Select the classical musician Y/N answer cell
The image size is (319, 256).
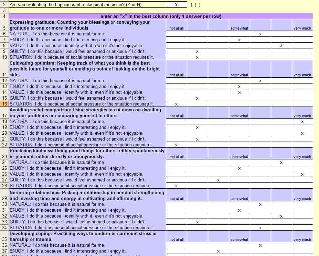pos(177,5)
